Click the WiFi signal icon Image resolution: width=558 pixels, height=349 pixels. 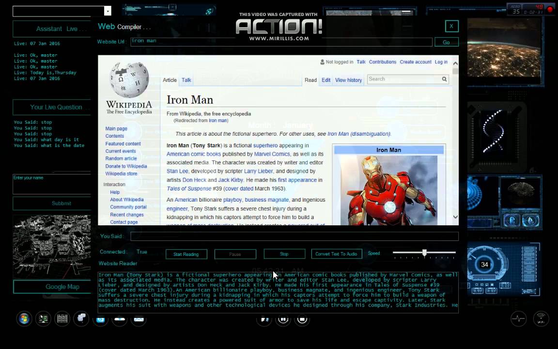541,318
